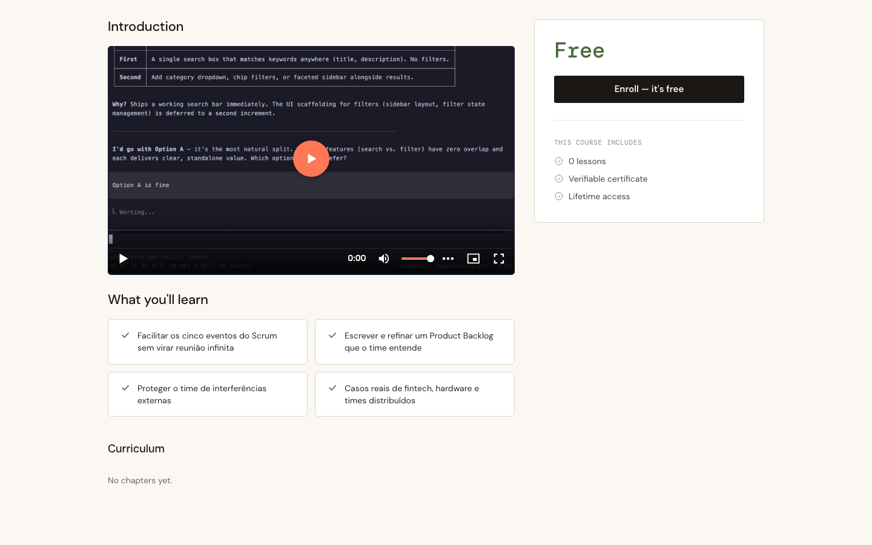Viewport: 872px width, 545px height.
Task: Enable picture-in-picture mode
Action: [474, 259]
